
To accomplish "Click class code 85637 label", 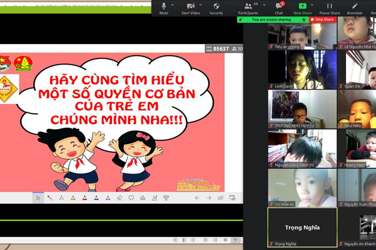I will pos(217,49).
